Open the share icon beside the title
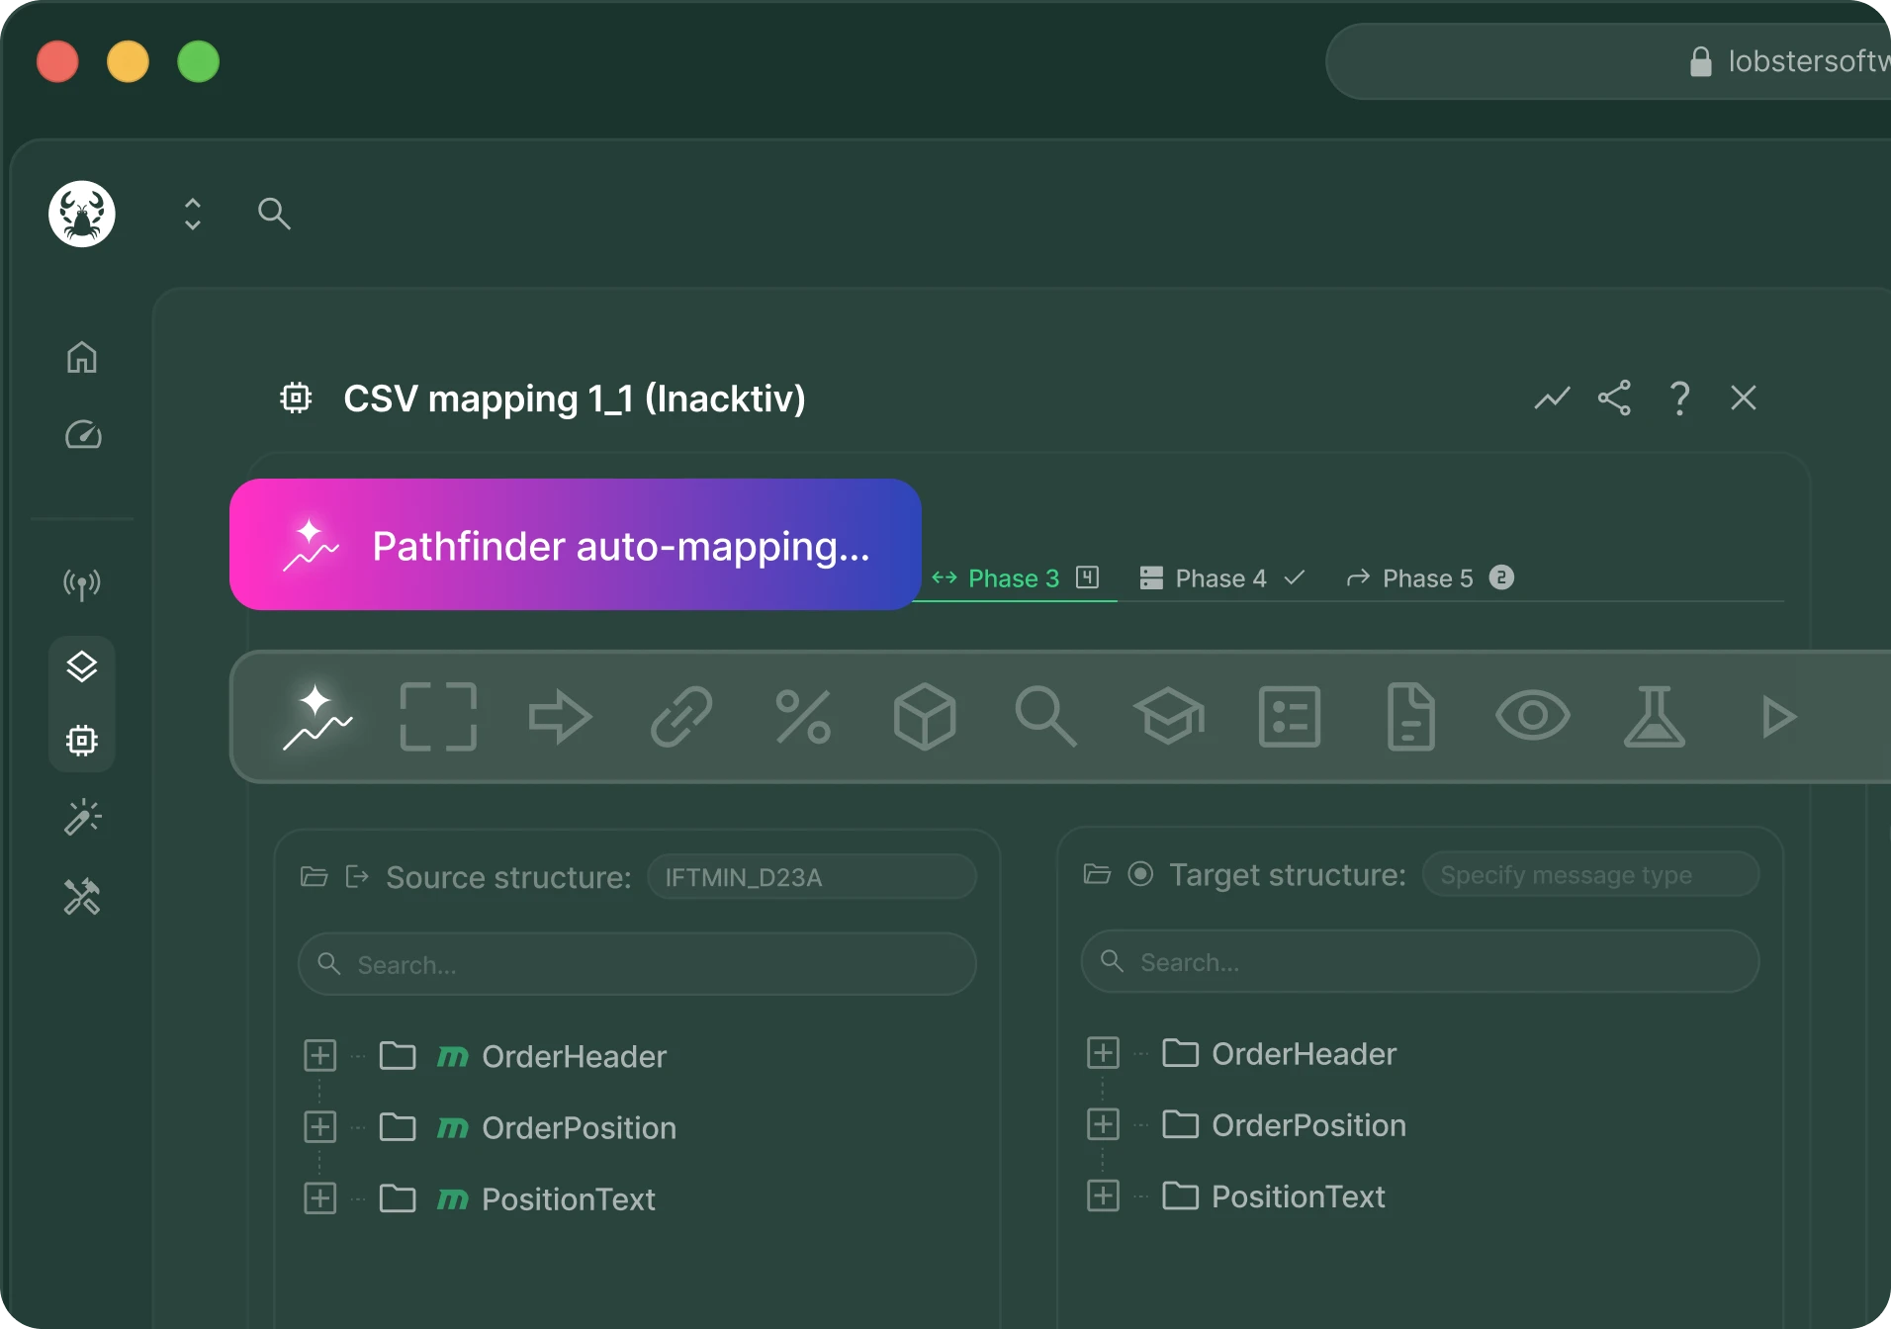This screenshot has height=1329, width=1891. (1614, 398)
